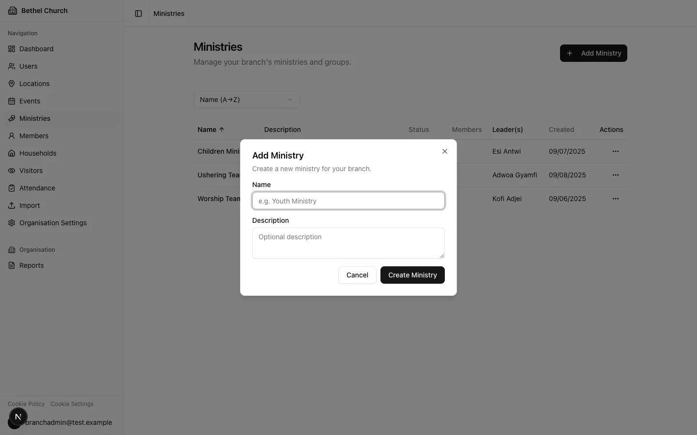Viewport: 697px width, 435px height.
Task: Click the Locations pin icon
Action: [x=12, y=84]
